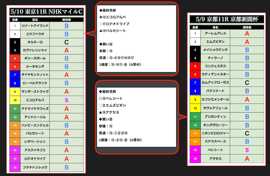This screenshot has height=176, width=270.
Task: Click the '◎⑩エコロアルバ' line in top bubble
Action: (x=113, y=17)
